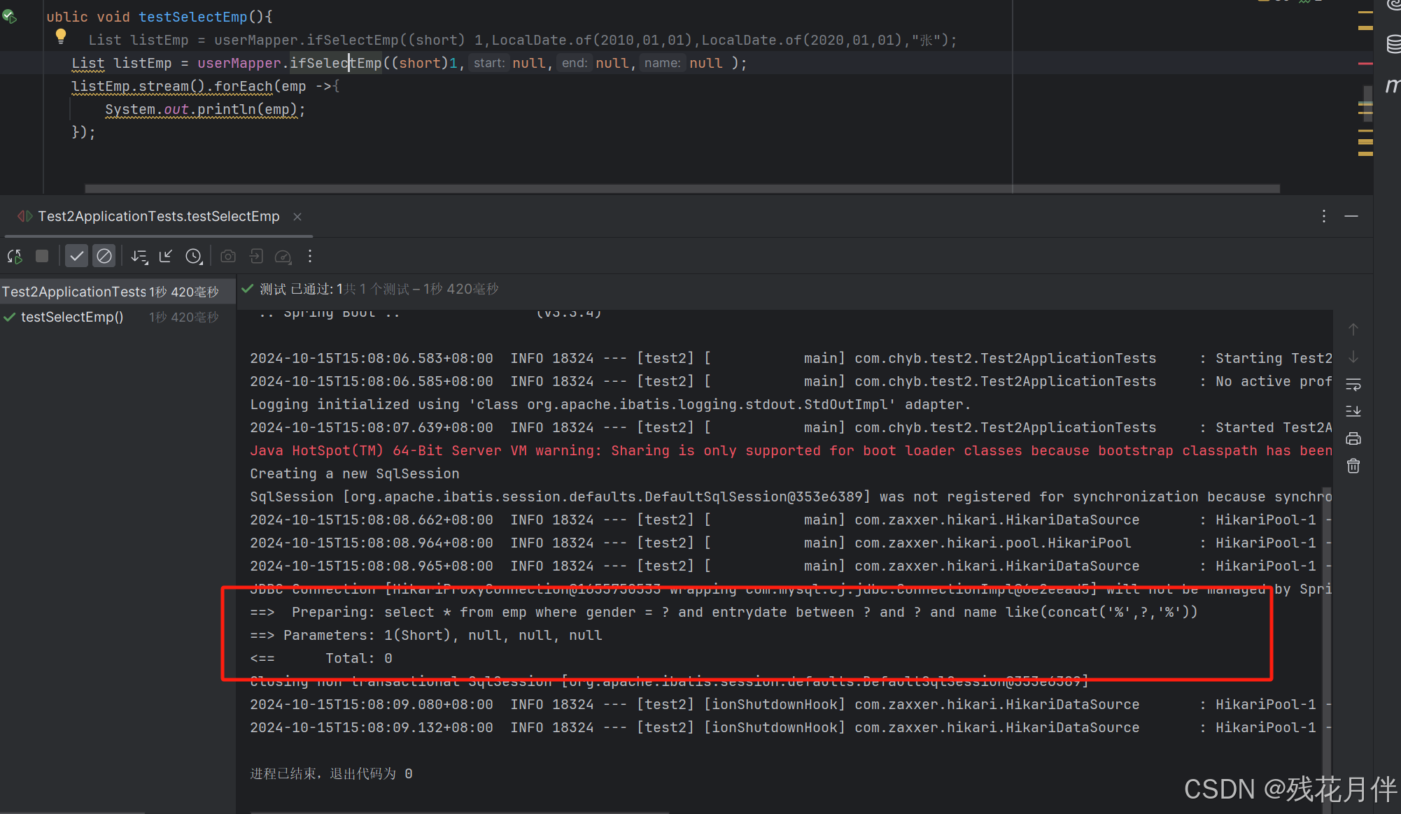Screen dimensions: 1401x814
Task: Rerun the test with the rerun icon
Action: tap(15, 257)
